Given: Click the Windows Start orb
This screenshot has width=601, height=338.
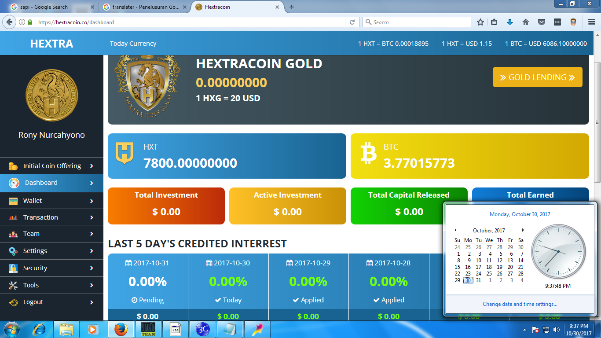Looking at the screenshot, I should [11, 329].
